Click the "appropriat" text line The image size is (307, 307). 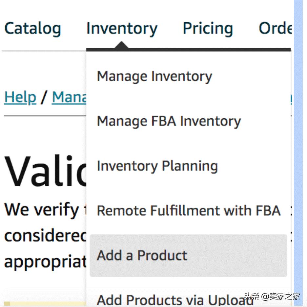pyautogui.click(x=45, y=261)
